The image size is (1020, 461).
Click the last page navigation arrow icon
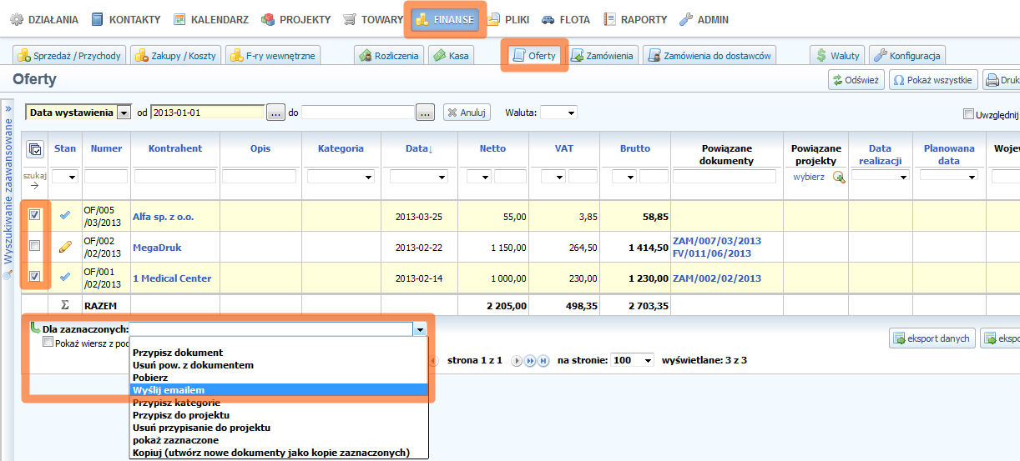[543, 361]
